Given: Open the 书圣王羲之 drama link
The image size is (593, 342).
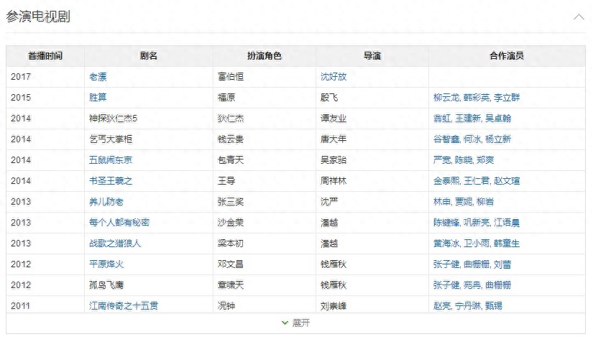Looking at the screenshot, I should point(111,181).
